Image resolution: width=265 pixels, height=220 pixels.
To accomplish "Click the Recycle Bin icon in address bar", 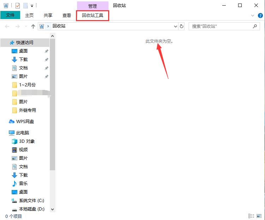I will pyautogui.click(x=42, y=26).
